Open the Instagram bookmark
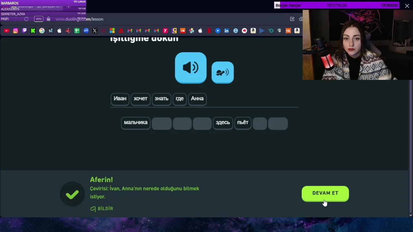 point(15,31)
